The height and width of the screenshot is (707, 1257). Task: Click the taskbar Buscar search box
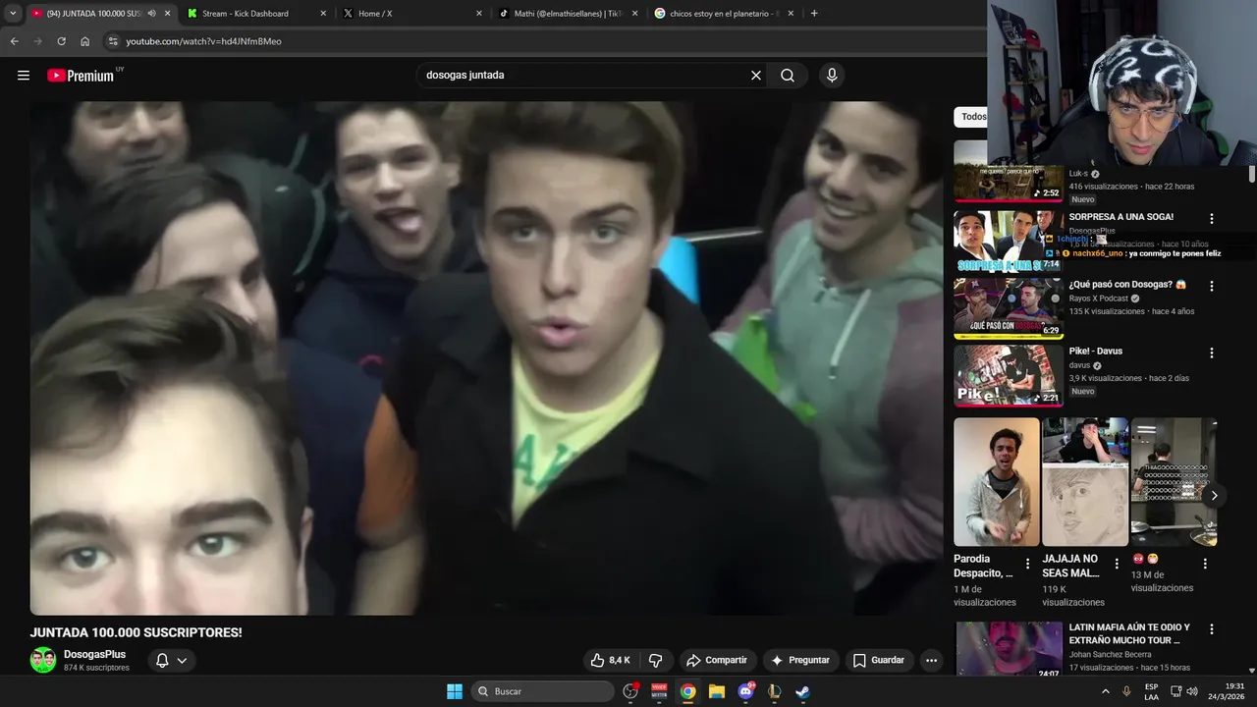pos(542,691)
